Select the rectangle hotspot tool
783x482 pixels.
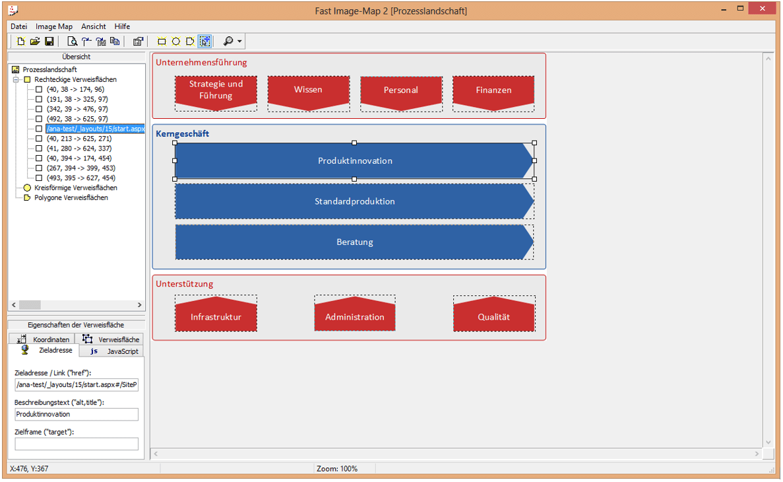click(x=162, y=41)
